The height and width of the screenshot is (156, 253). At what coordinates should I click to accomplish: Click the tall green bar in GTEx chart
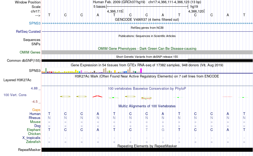pyautogui.click(x=46, y=70)
